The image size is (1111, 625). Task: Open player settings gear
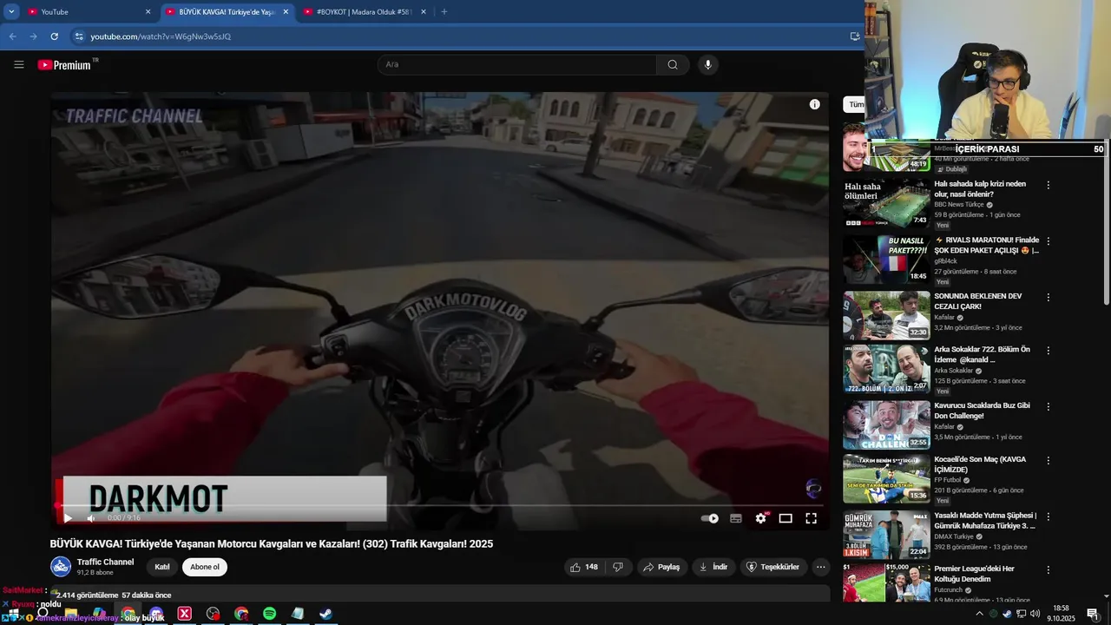tap(761, 518)
